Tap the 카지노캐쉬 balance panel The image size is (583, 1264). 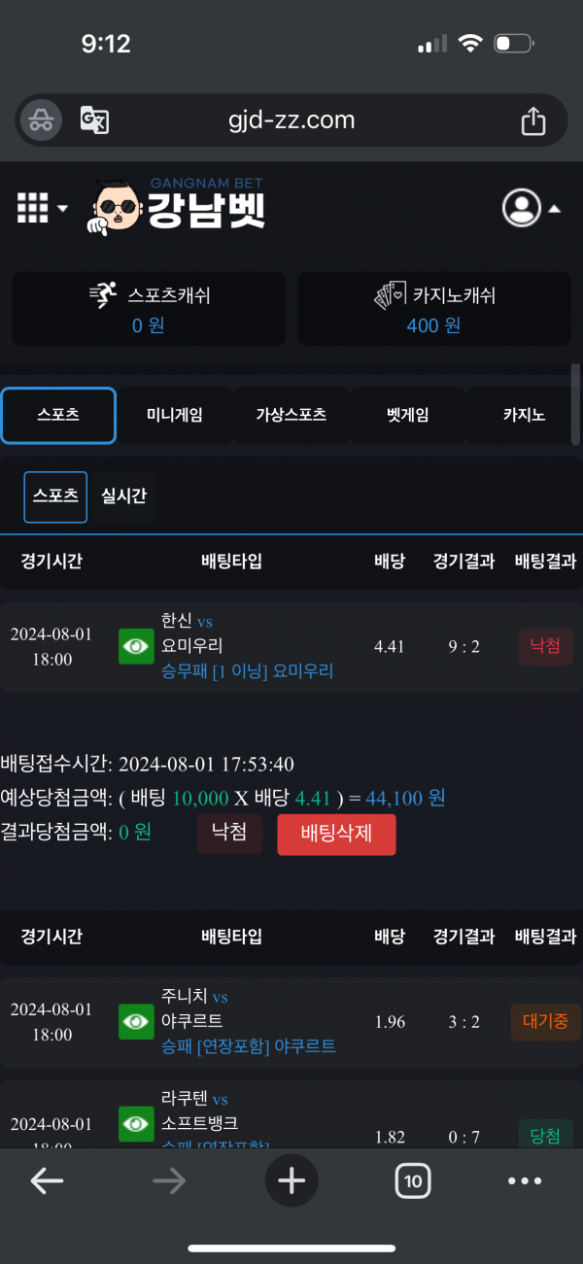point(434,309)
